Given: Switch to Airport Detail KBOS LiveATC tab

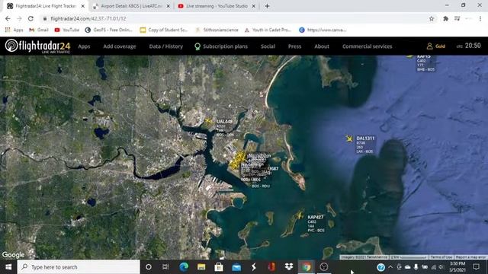Looking at the screenshot, I should (131, 6).
